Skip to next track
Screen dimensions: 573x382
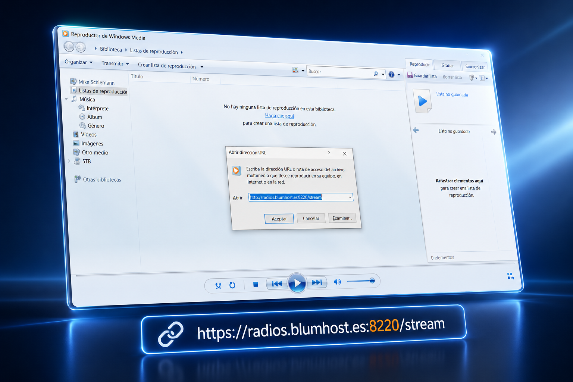point(317,282)
